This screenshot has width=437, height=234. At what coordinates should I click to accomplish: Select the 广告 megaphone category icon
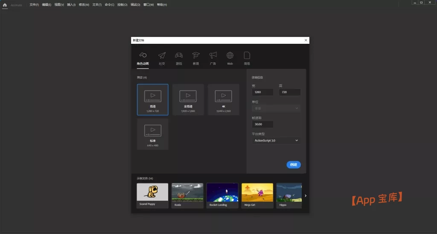213,55
